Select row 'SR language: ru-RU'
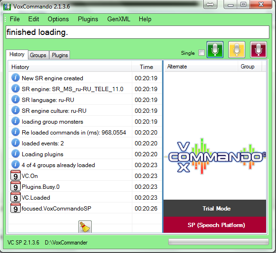 [85, 100]
